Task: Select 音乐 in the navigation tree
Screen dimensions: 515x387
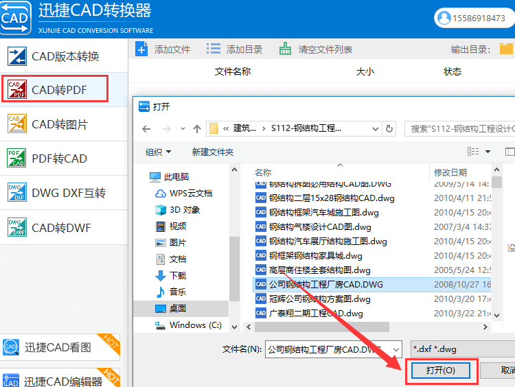Action: (x=171, y=292)
